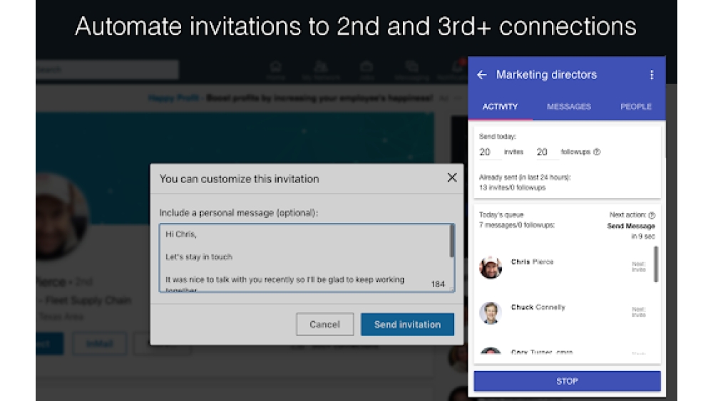The image size is (713, 401).
Task: Switch to the Messages tab
Action: 568,107
